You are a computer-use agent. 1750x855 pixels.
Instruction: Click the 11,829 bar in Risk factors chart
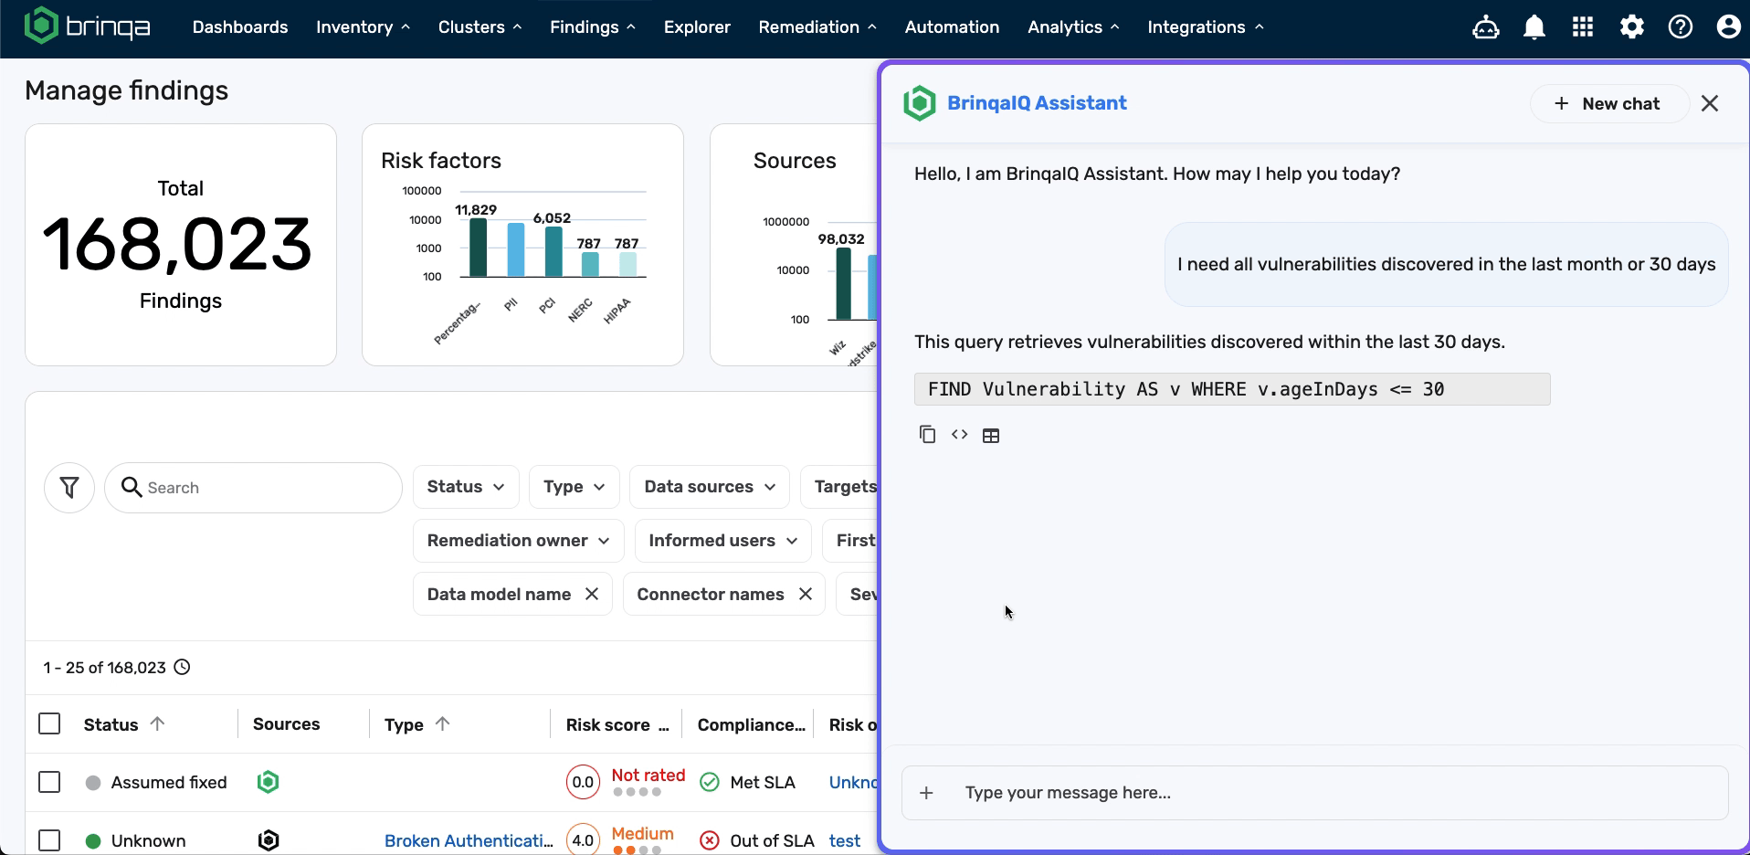[478, 248]
